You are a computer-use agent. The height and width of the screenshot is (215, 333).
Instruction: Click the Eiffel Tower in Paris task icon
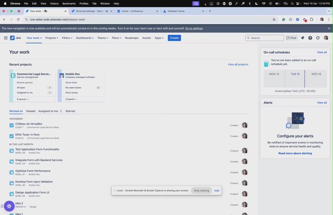coord(11,136)
